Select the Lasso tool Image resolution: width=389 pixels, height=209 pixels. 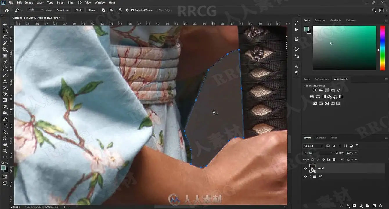pos(5,37)
